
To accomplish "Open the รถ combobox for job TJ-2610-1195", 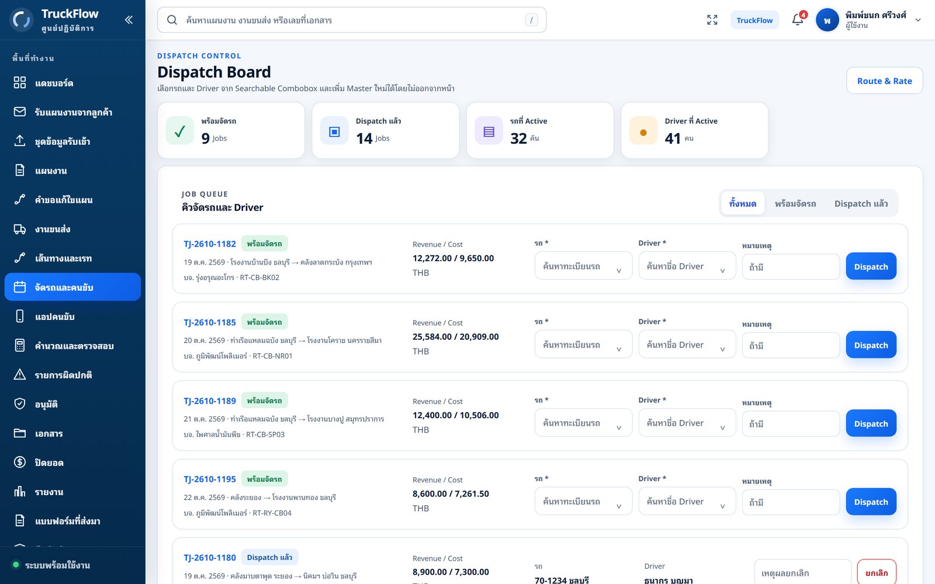I will [x=583, y=501].
